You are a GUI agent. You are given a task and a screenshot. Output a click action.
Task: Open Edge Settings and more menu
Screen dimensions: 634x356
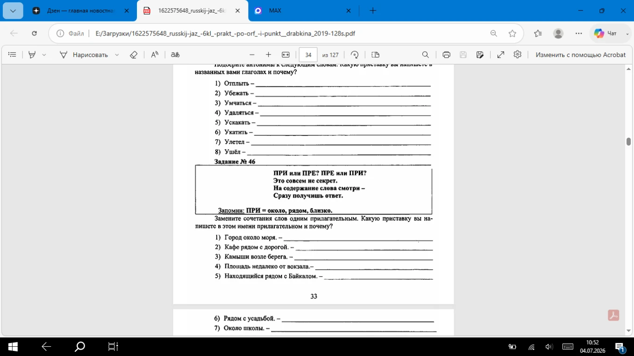(x=579, y=34)
